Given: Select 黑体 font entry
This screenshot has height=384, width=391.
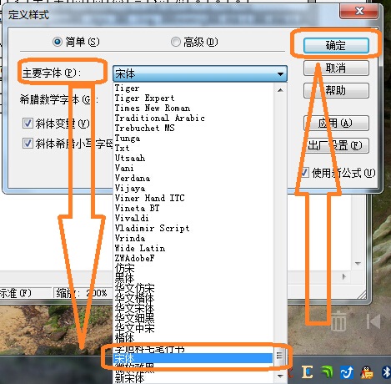Looking at the screenshot, I should tap(124, 278).
